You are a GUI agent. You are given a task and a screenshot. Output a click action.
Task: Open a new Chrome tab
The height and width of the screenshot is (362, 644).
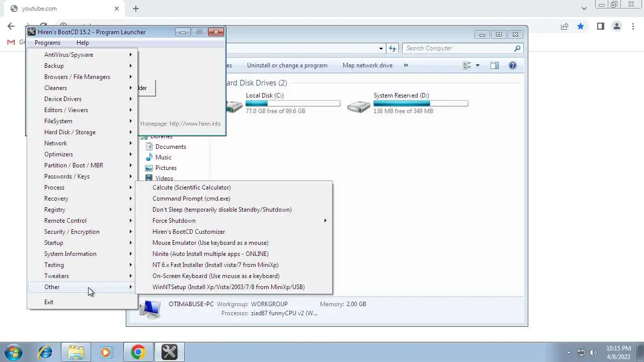[136, 9]
